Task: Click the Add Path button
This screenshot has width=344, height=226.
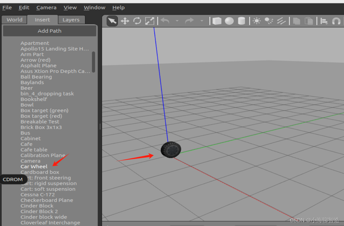Action: [x=50, y=31]
